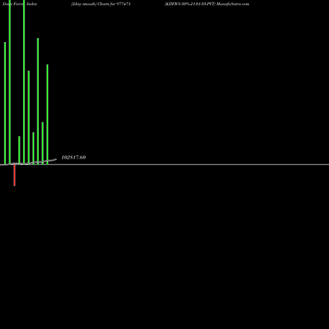Image resolution: width=329 pixels, height=329 pixels.
Task: Select the 'KIIFB-9.39%-21-01-33-PVT' security name text
Action: click(x=190, y=4)
